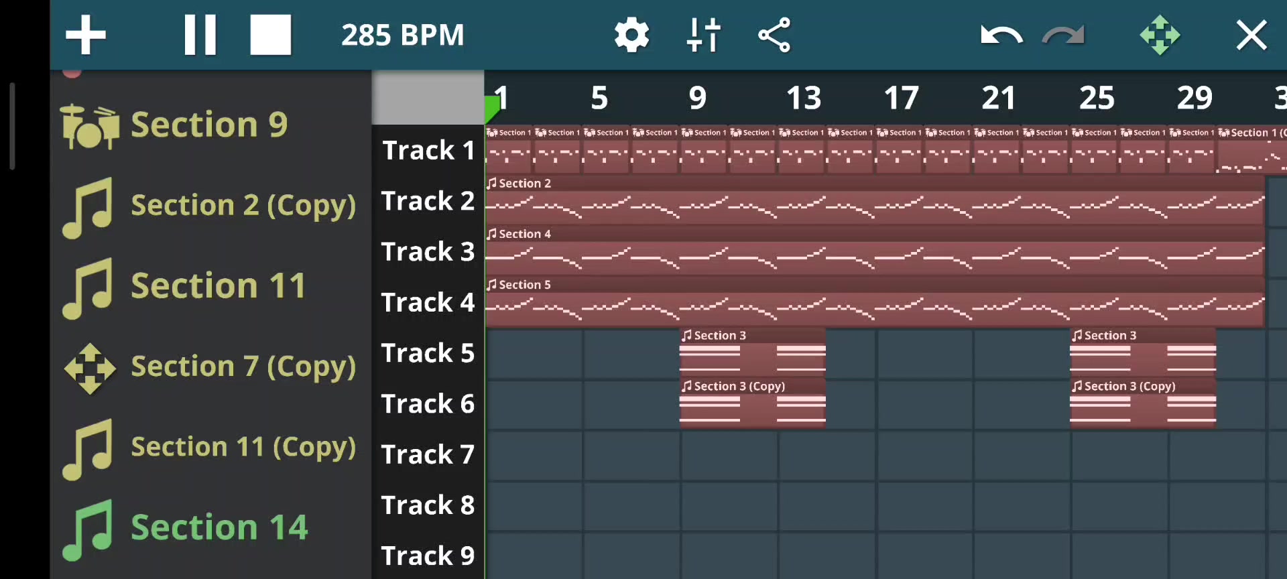This screenshot has height=579, width=1287.
Task: Select the Track 1 header
Action: click(x=428, y=150)
